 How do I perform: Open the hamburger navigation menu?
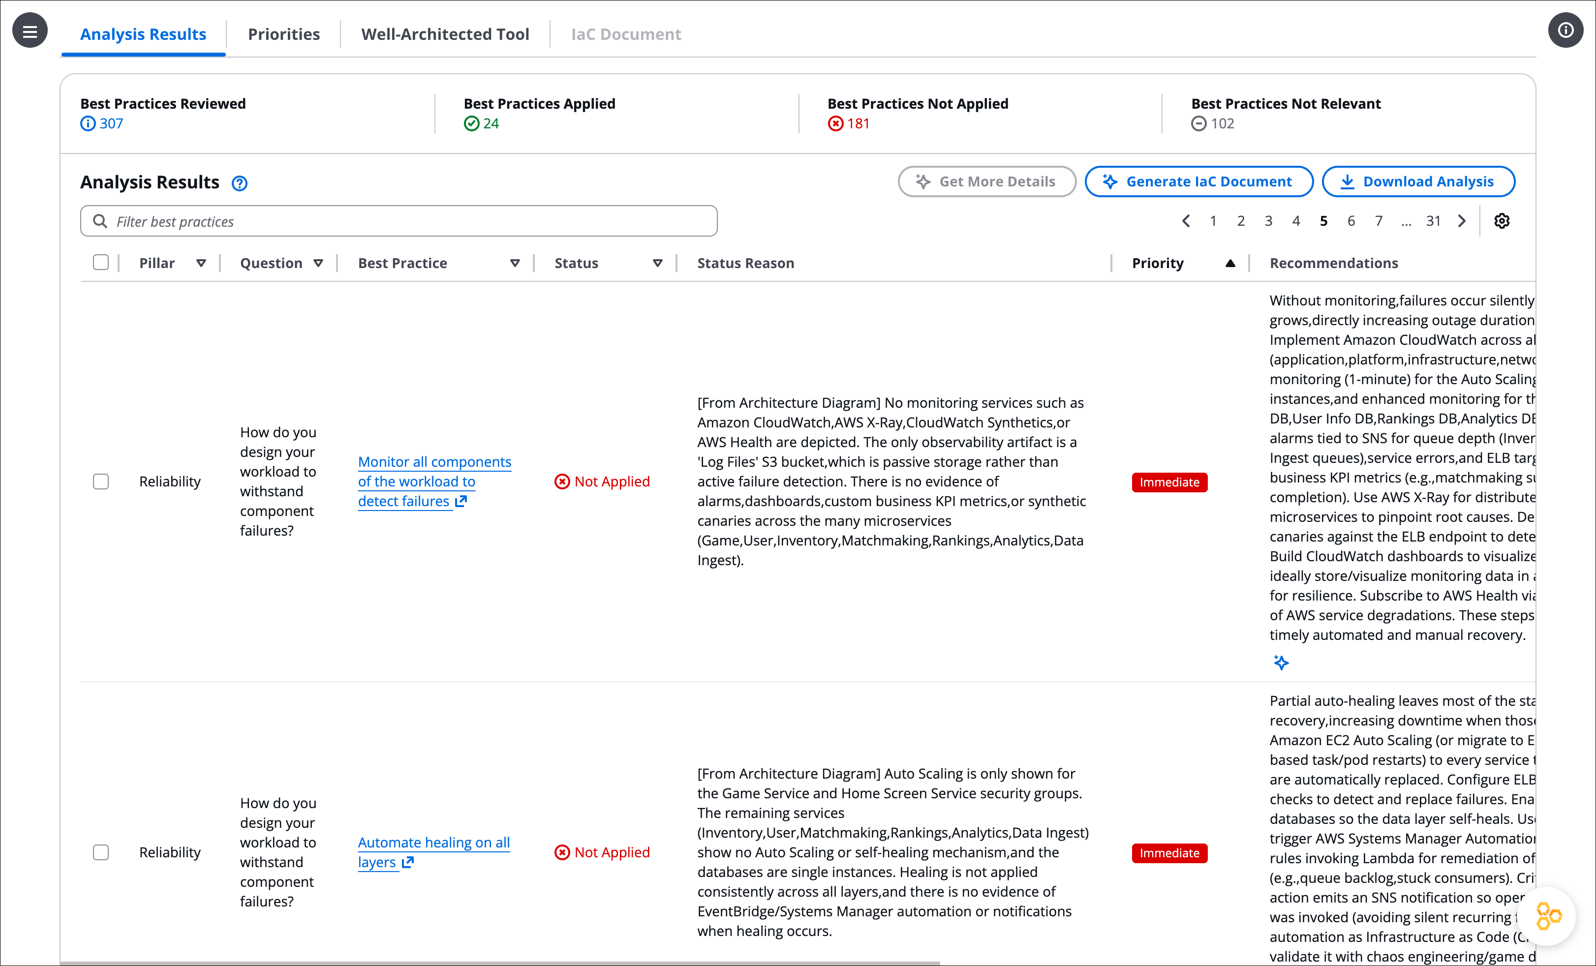(x=30, y=30)
